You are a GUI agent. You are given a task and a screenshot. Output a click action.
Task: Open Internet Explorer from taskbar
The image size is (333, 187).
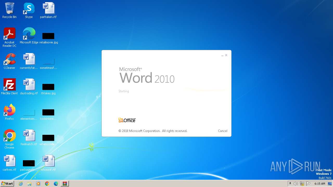(21, 184)
